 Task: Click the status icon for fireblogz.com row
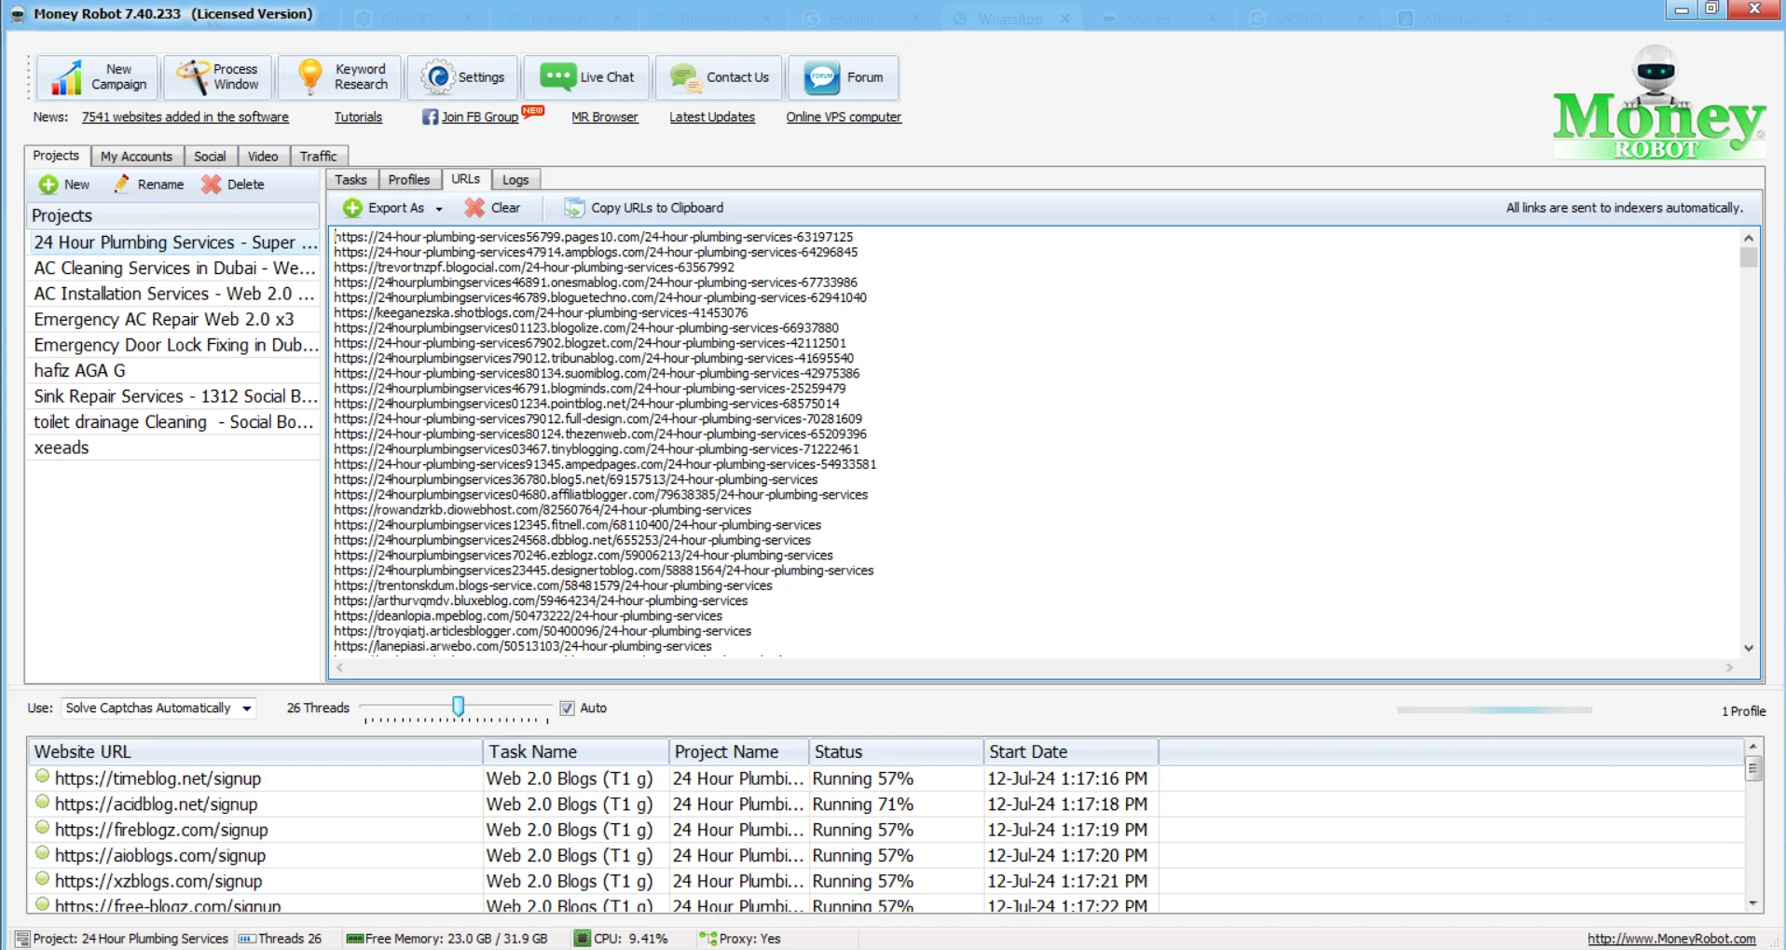42,827
